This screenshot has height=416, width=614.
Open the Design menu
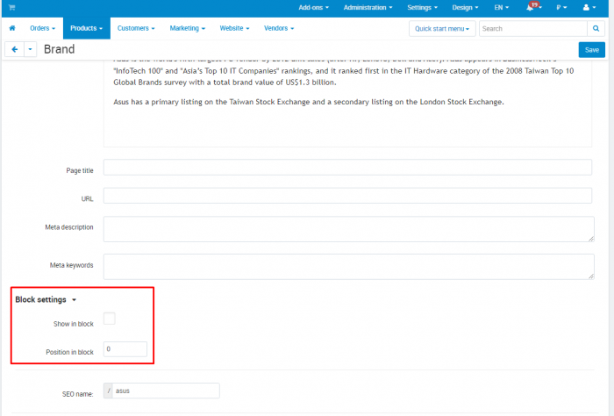(x=465, y=7)
